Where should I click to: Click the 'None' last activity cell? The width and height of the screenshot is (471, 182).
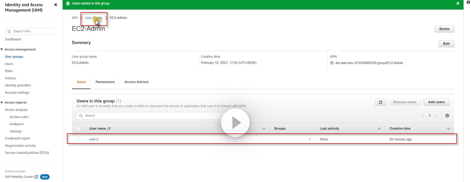324,139
